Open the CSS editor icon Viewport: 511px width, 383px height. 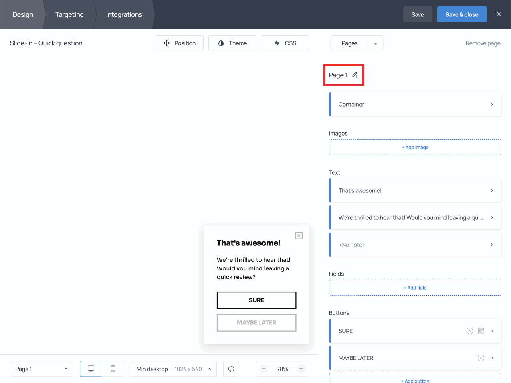(x=277, y=43)
